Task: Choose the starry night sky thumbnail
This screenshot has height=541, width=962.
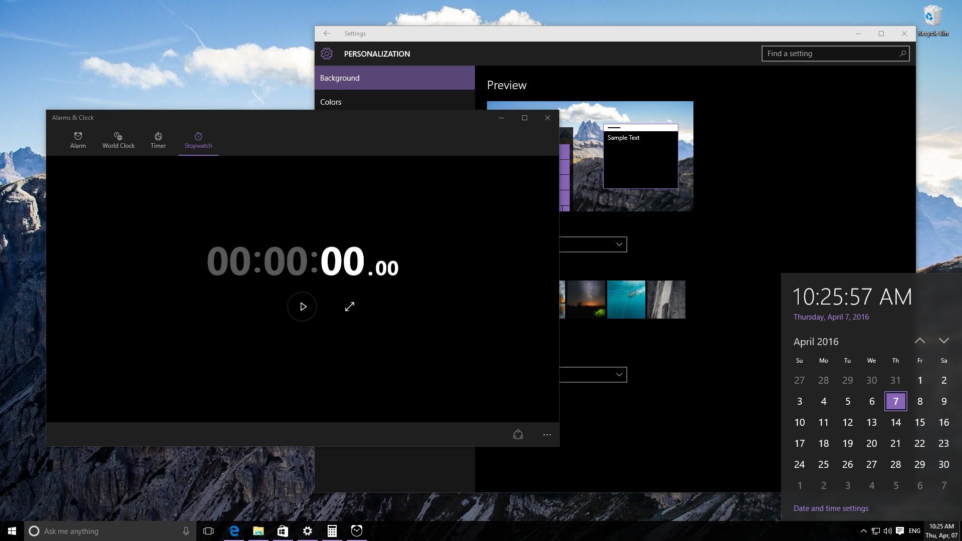Action: click(586, 300)
